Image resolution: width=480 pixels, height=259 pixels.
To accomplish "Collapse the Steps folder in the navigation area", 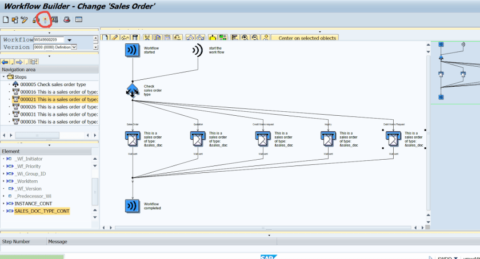I will (3, 77).
